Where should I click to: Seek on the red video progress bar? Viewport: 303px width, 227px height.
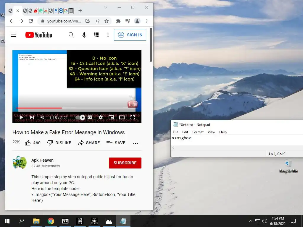[x=77, y=108]
